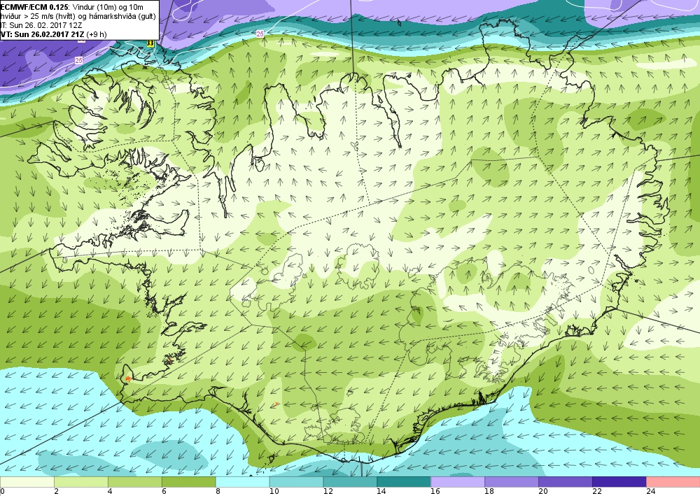This screenshot has width=700, height=496.
Task: Click the pale yellow 0–2 m/s legend swatch
Action: (x=27, y=482)
